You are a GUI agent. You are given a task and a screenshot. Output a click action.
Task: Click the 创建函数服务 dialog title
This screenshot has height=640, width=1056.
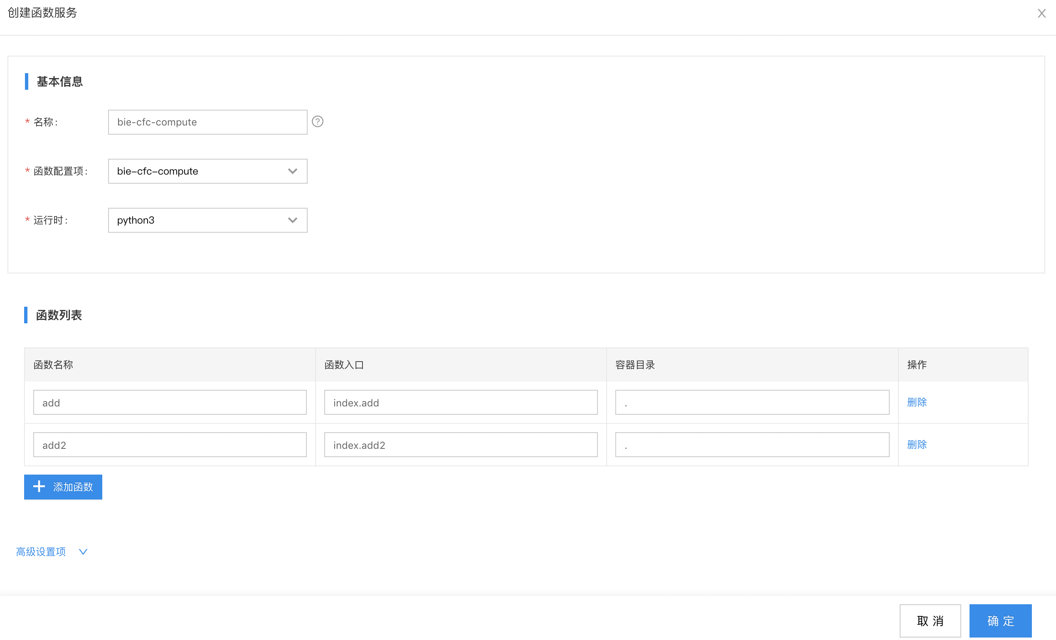coord(42,13)
